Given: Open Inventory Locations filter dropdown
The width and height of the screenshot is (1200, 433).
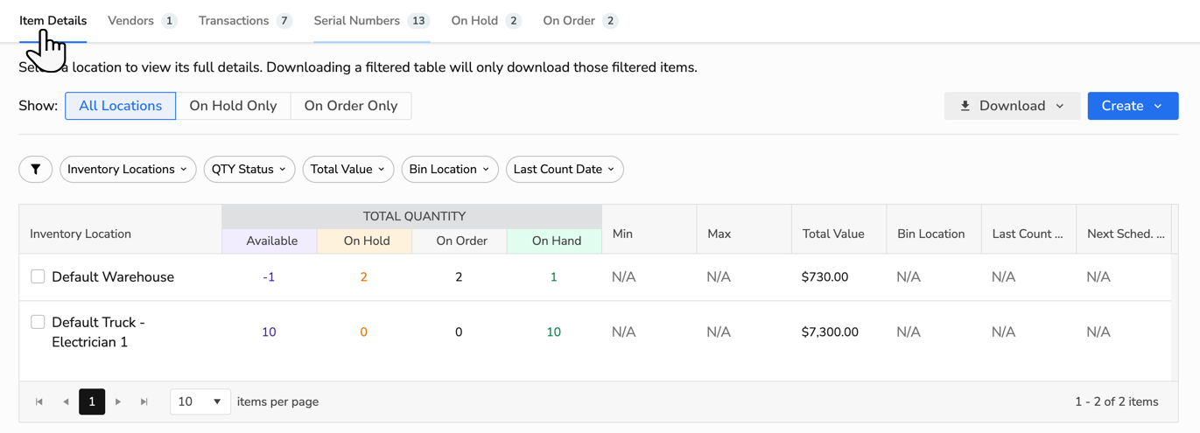Looking at the screenshot, I should [128, 169].
